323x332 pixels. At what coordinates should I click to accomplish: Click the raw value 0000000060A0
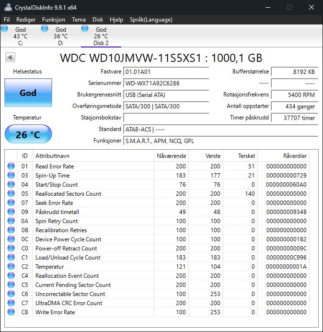(286, 184)
